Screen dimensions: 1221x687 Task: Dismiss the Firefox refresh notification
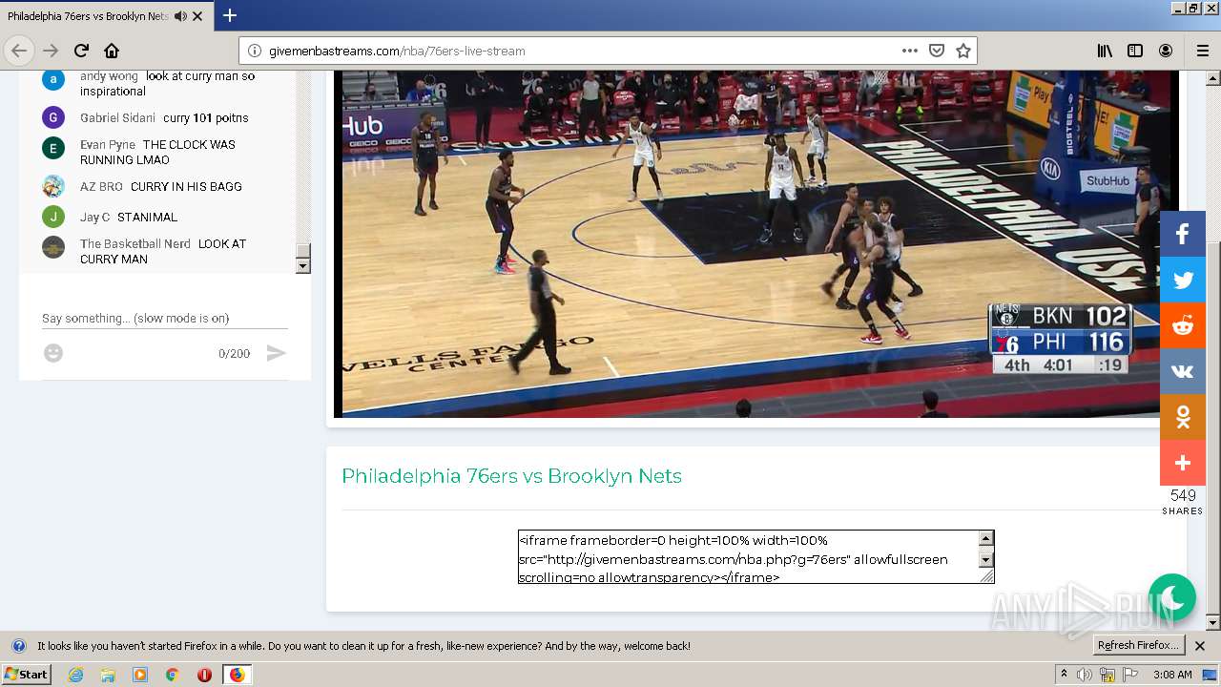pos(1200,646)
